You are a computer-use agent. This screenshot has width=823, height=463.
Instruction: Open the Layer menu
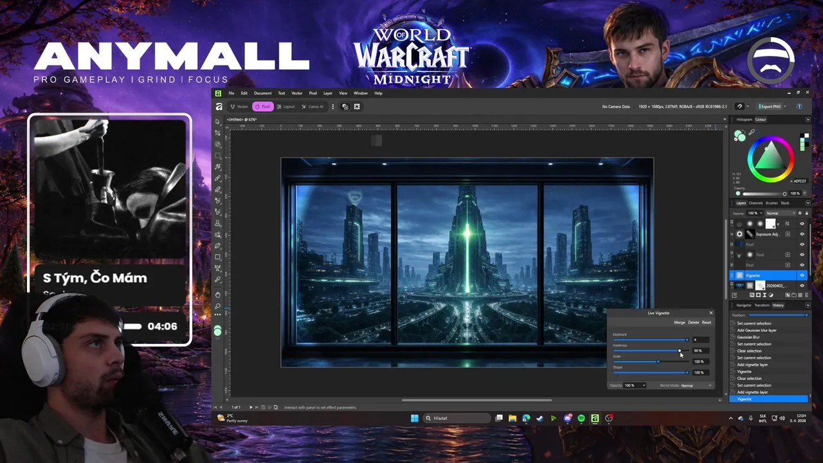pos(328,93)
